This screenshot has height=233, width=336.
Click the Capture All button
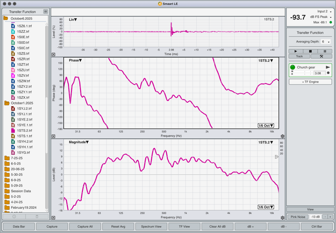[x=85, y=226]
